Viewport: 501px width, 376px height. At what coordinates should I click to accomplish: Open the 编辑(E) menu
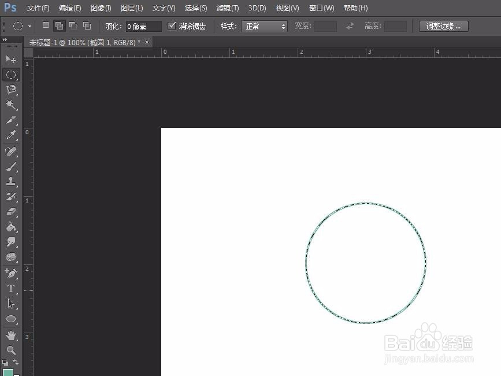[x=70, y=8]
